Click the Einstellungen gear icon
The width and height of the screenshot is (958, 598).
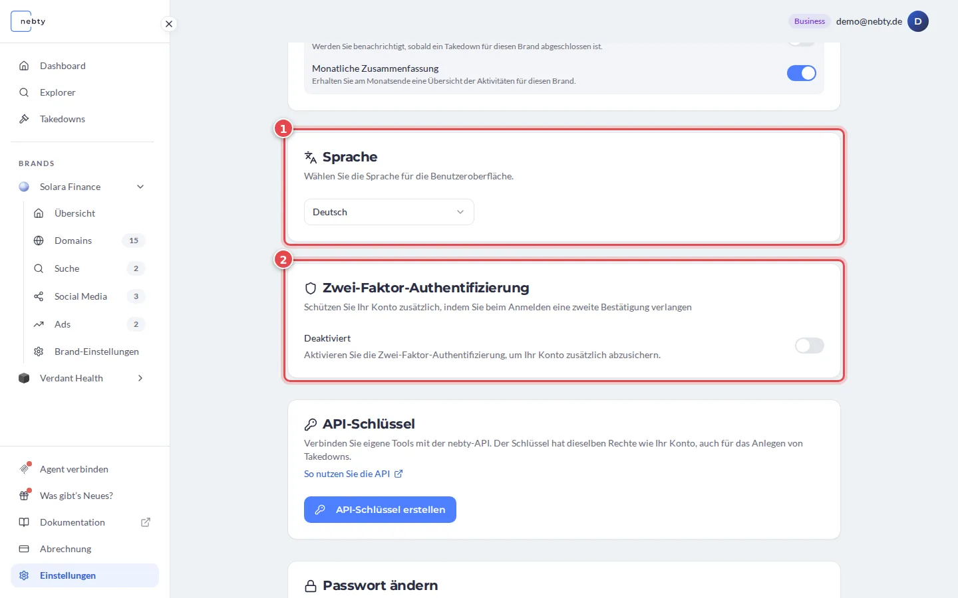pos(24,575)
